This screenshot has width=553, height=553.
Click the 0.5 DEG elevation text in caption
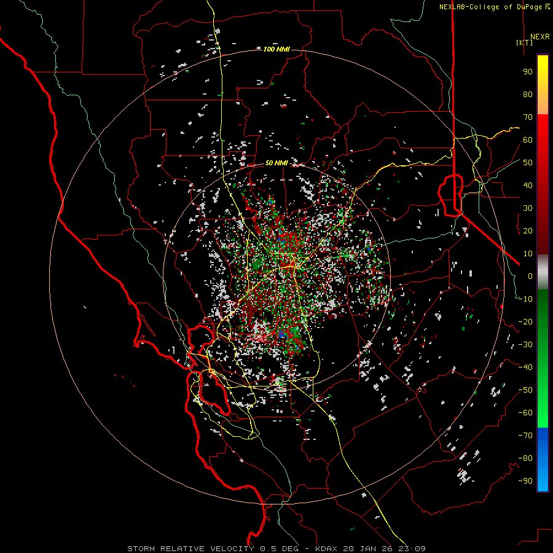[280, 549]
